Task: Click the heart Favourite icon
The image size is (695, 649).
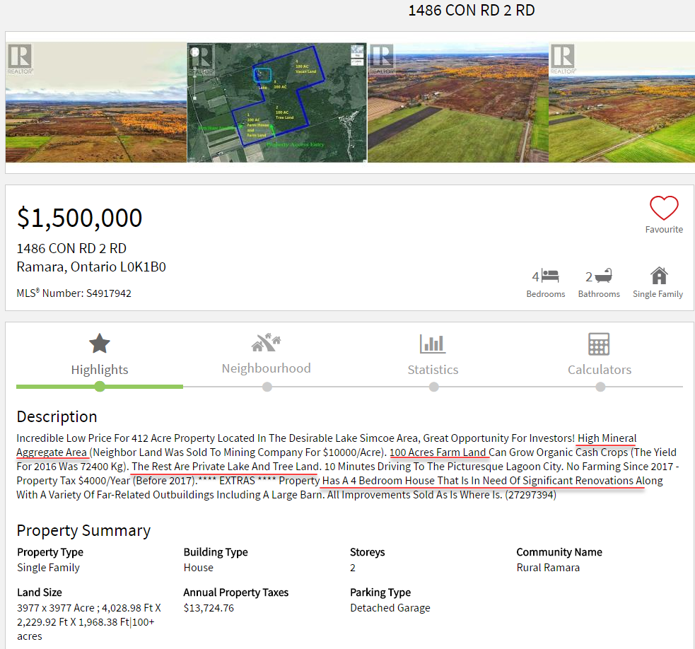Action: pyautogui.click(x=664, y=208)
